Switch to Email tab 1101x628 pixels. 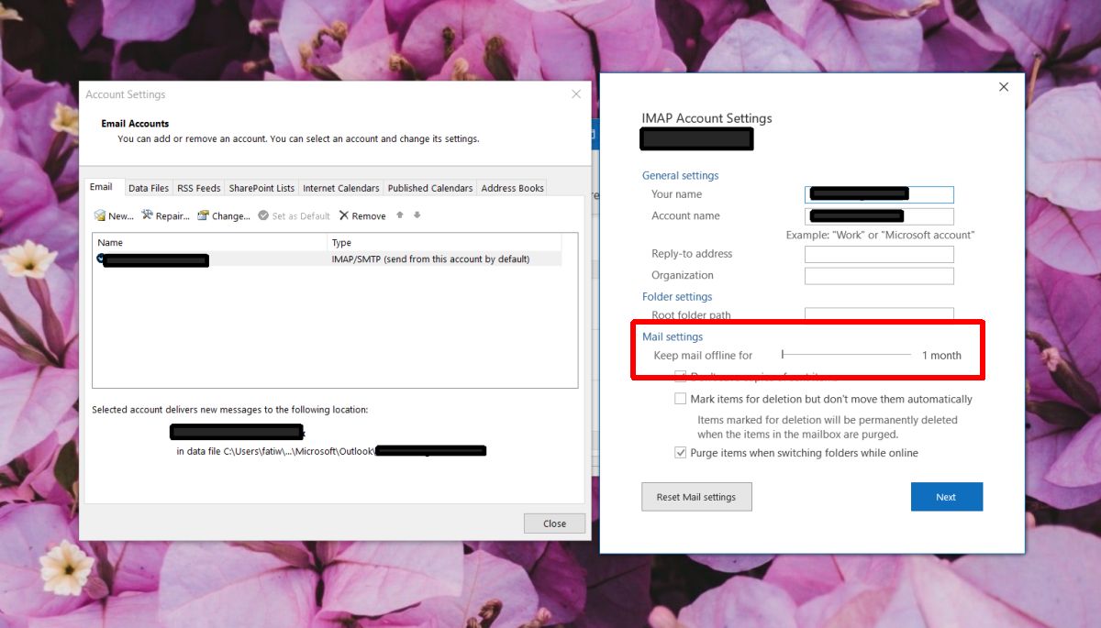click(101, 187)
